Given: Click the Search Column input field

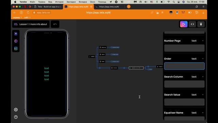Looking at the screenshot, I should click(184, 84).
